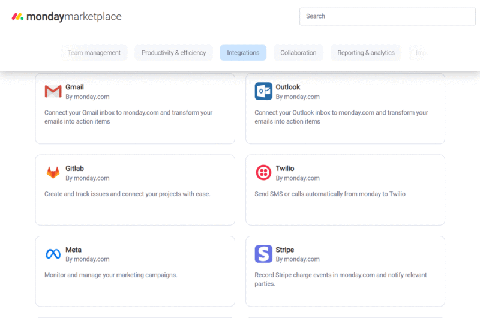Open the Collaboration category tab

click(298, 53)
